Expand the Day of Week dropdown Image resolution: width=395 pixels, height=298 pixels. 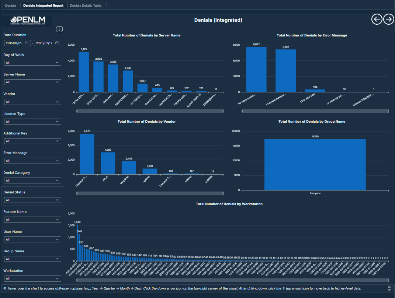pyautogui.click(x=32, y=63)
